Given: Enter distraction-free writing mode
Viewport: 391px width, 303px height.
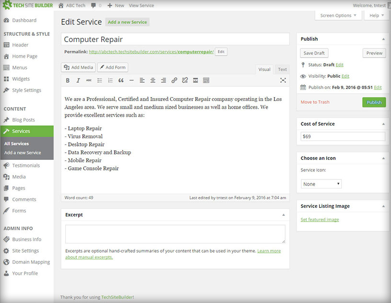Looking at the screenshot, I should pos(282,80).
